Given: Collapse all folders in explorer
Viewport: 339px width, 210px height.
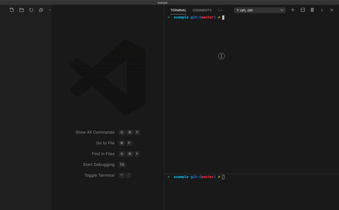Looking at the screenshot, I should [41, 10].
